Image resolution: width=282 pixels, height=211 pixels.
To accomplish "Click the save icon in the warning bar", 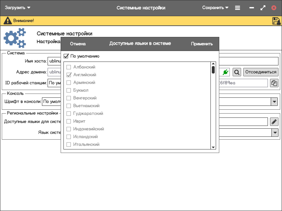I will pos(276,21).
